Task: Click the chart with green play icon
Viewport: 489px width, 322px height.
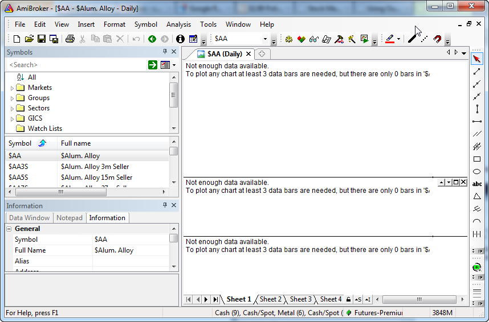Action: pyautogui.click(x=364, y=39)
